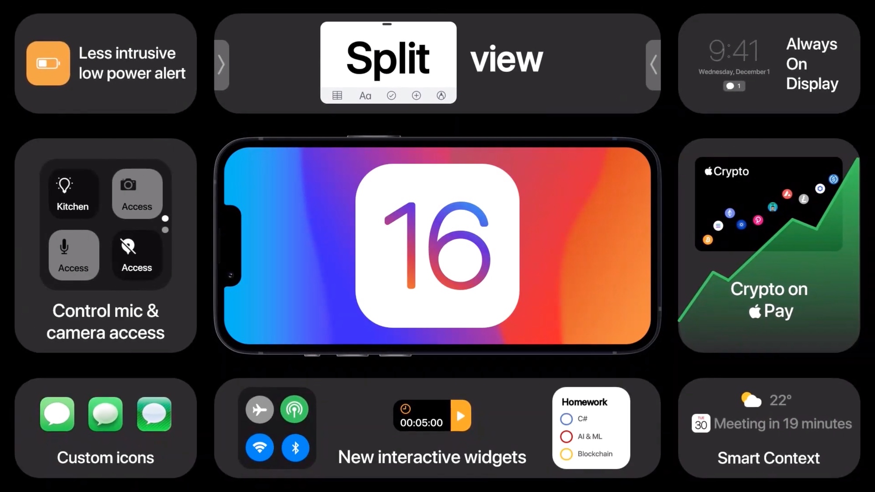Toggle the wifi quick settings button

(x=259, y=447)
